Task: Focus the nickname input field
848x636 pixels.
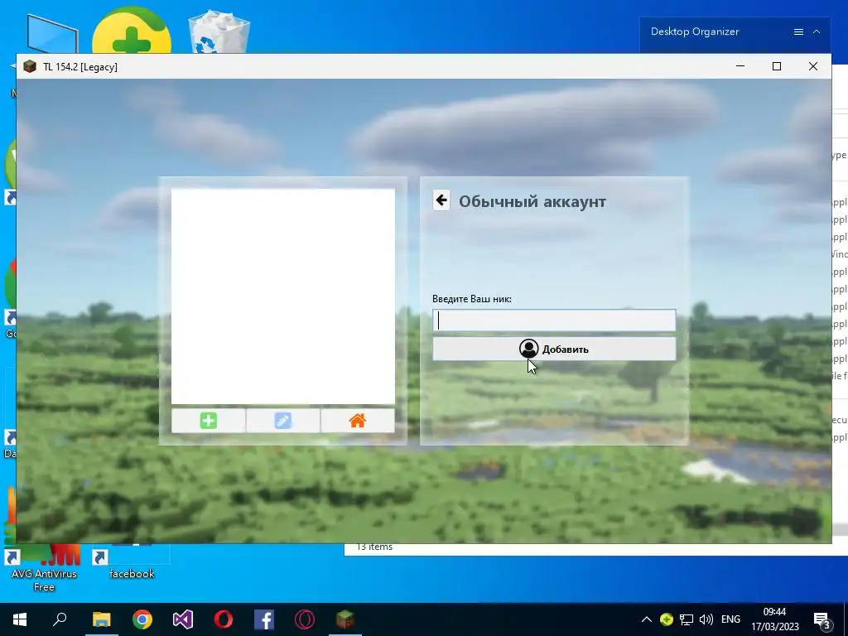Action: (554, 320)
